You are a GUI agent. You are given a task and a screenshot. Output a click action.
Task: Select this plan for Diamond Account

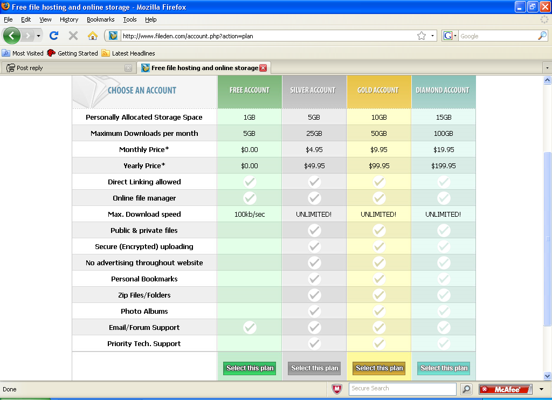pos(444,368)
